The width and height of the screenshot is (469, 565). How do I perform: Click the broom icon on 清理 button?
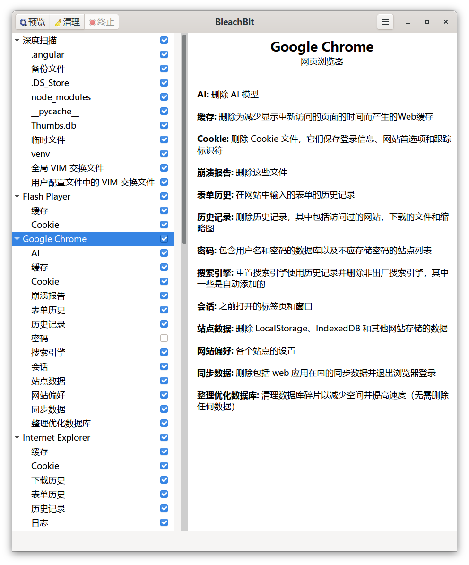58,22
